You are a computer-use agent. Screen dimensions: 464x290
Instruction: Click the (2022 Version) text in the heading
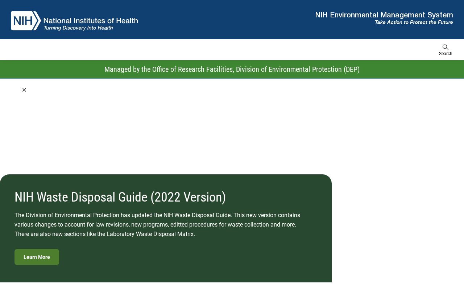(188, 197)
